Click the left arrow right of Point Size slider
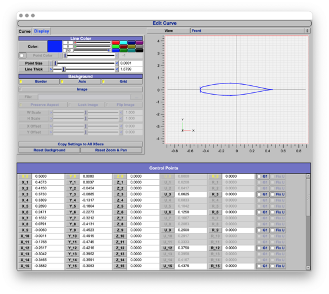 pos(117,63)
